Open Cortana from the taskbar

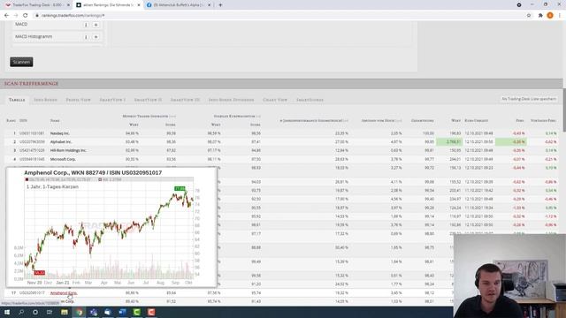(x=35, y=312)
